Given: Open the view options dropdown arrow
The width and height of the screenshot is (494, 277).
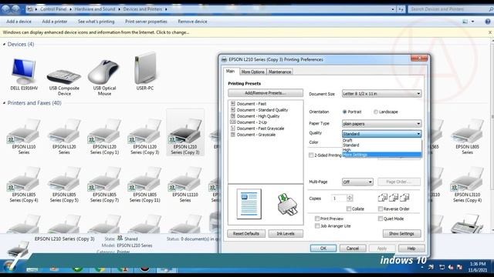Looking at the screenshot, I should pyautogui.click(x=472, y=22).
